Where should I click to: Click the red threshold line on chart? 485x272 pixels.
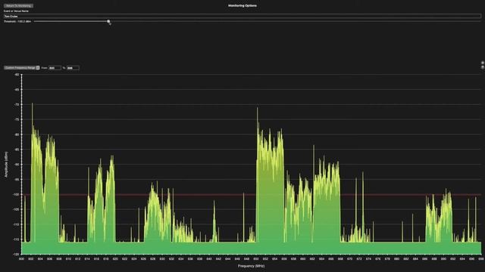coord(251,195)
